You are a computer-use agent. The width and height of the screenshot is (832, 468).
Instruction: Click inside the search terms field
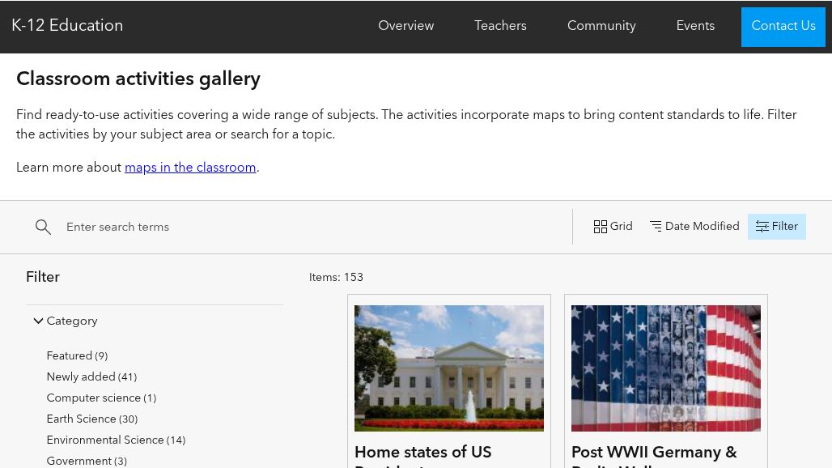click(243, 227)
